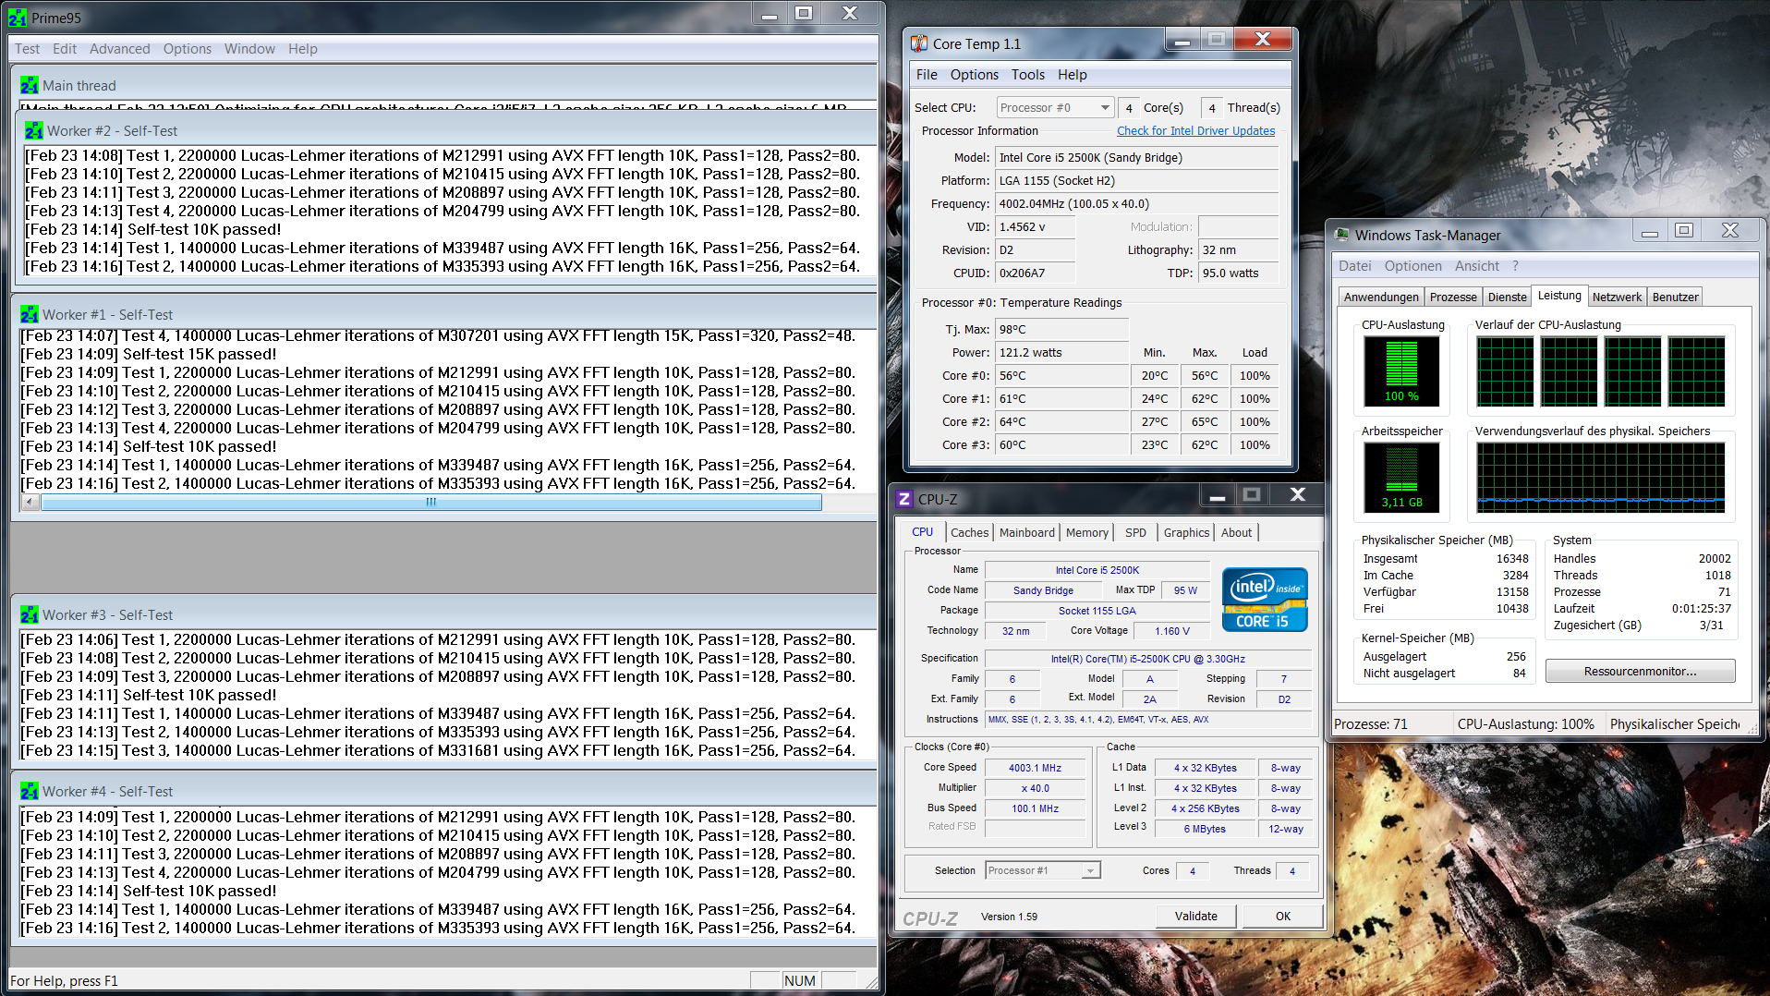Click the Level 3 cache value 6 MBytes
The image size is (1770, 996).
coord(1205,829)
